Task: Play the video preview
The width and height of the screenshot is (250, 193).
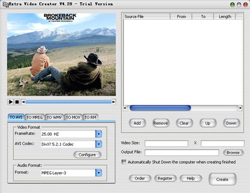Action: point(10,102)
